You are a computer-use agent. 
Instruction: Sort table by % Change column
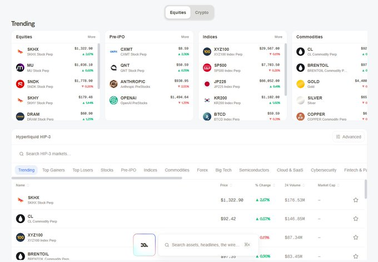click(265, 185)
